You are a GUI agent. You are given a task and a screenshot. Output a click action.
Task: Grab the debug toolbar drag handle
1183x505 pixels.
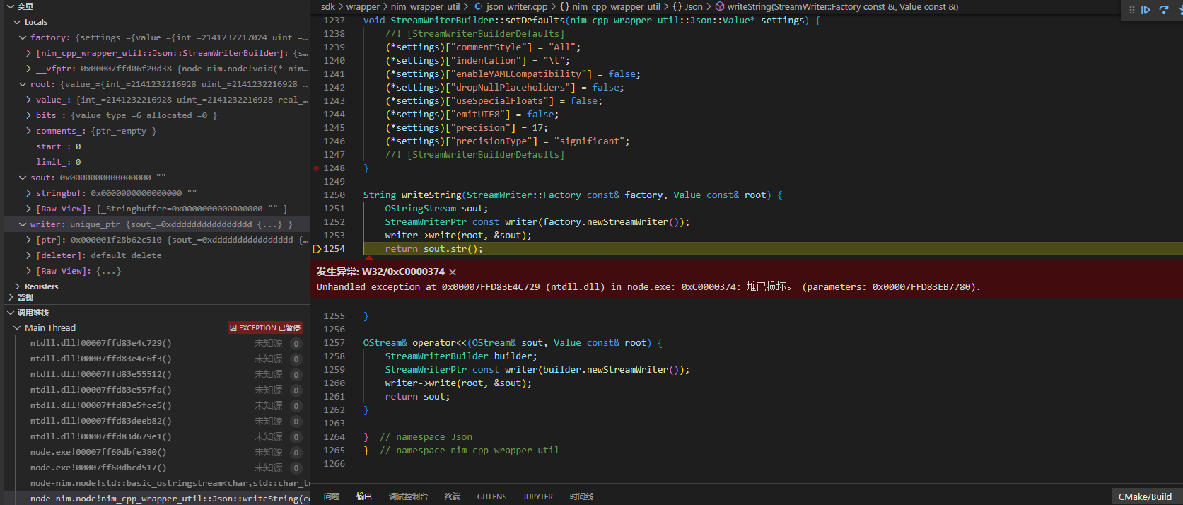(x=1131, y=10)
